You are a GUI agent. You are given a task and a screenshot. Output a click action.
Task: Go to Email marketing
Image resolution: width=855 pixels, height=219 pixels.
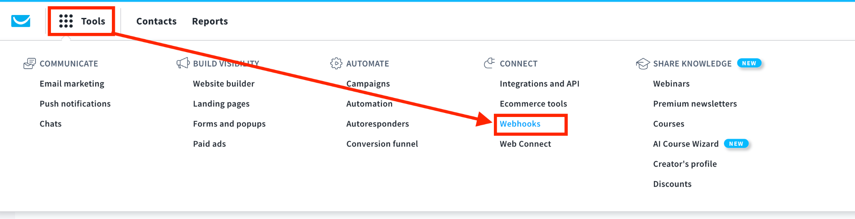pos(72,84)
